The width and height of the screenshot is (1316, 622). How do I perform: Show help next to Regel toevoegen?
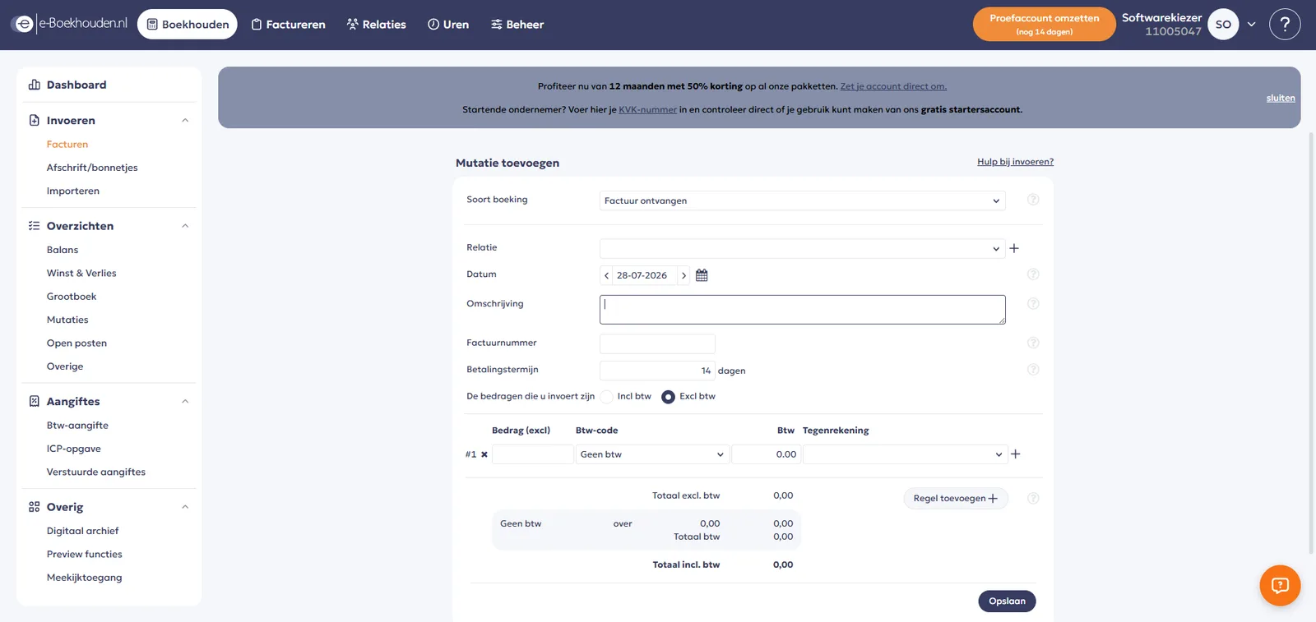[1033, 498]
